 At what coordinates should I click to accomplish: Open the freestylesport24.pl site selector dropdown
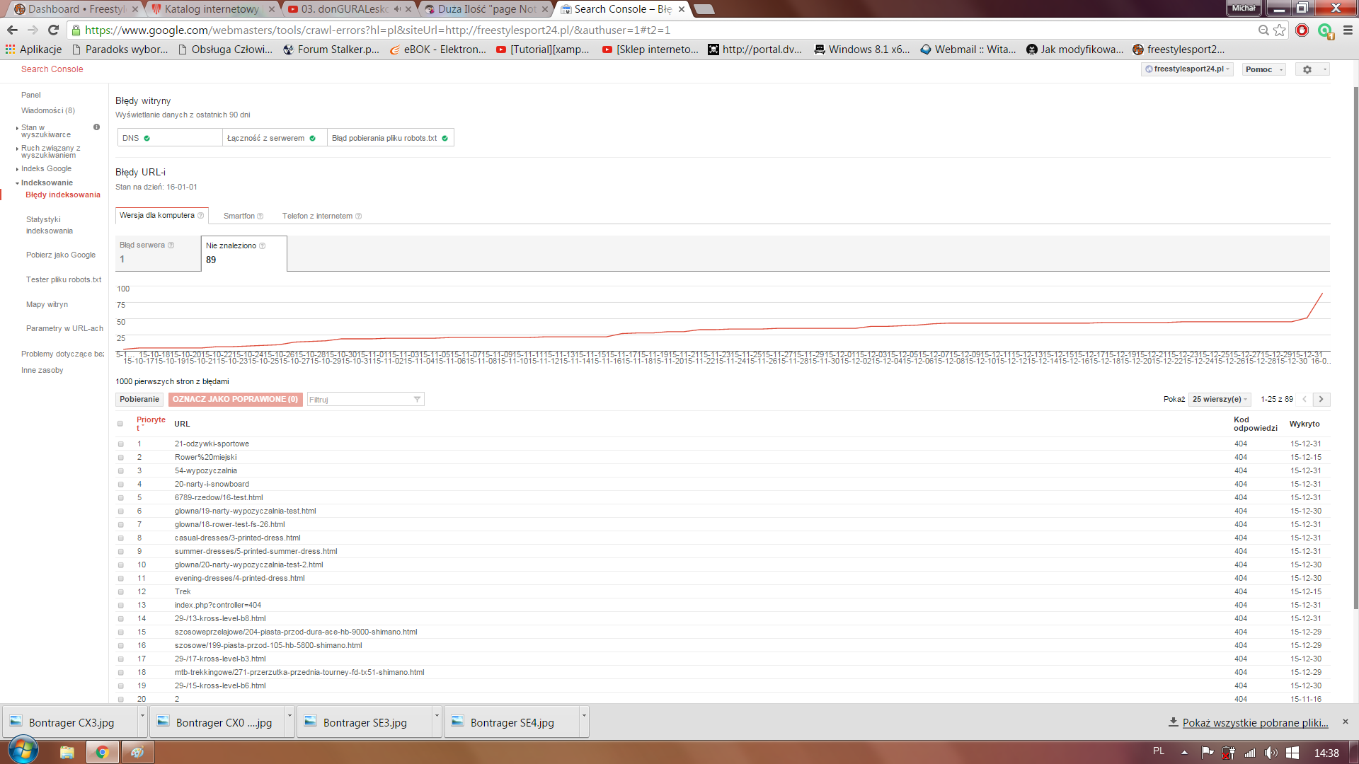click(x=1188, y=69)
